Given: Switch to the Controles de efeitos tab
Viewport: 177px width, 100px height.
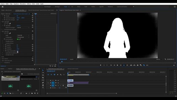Looking at the screenshot, I should pos(20,10).
